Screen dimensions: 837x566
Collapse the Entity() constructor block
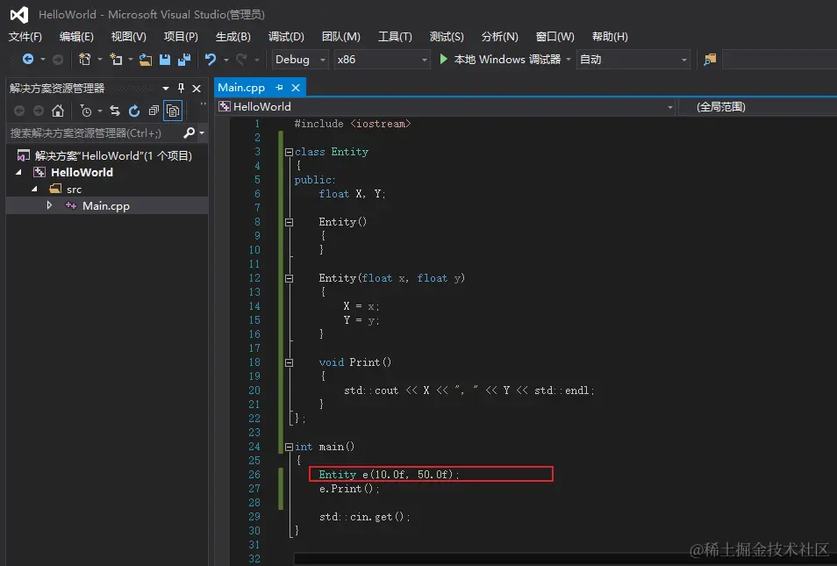289,222
